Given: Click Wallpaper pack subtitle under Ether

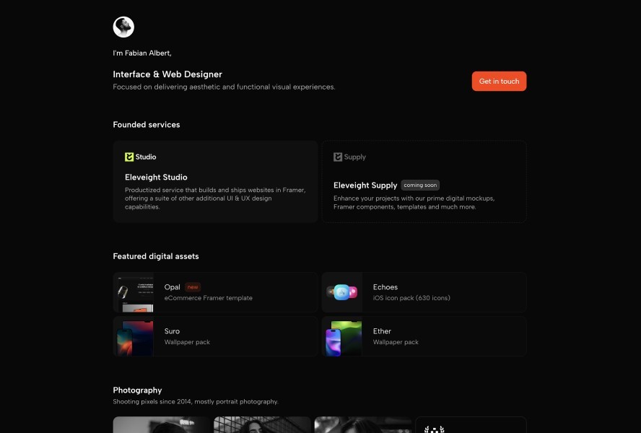Looking at the screenshot, I should pyautogui.click(x=396, y=342).
